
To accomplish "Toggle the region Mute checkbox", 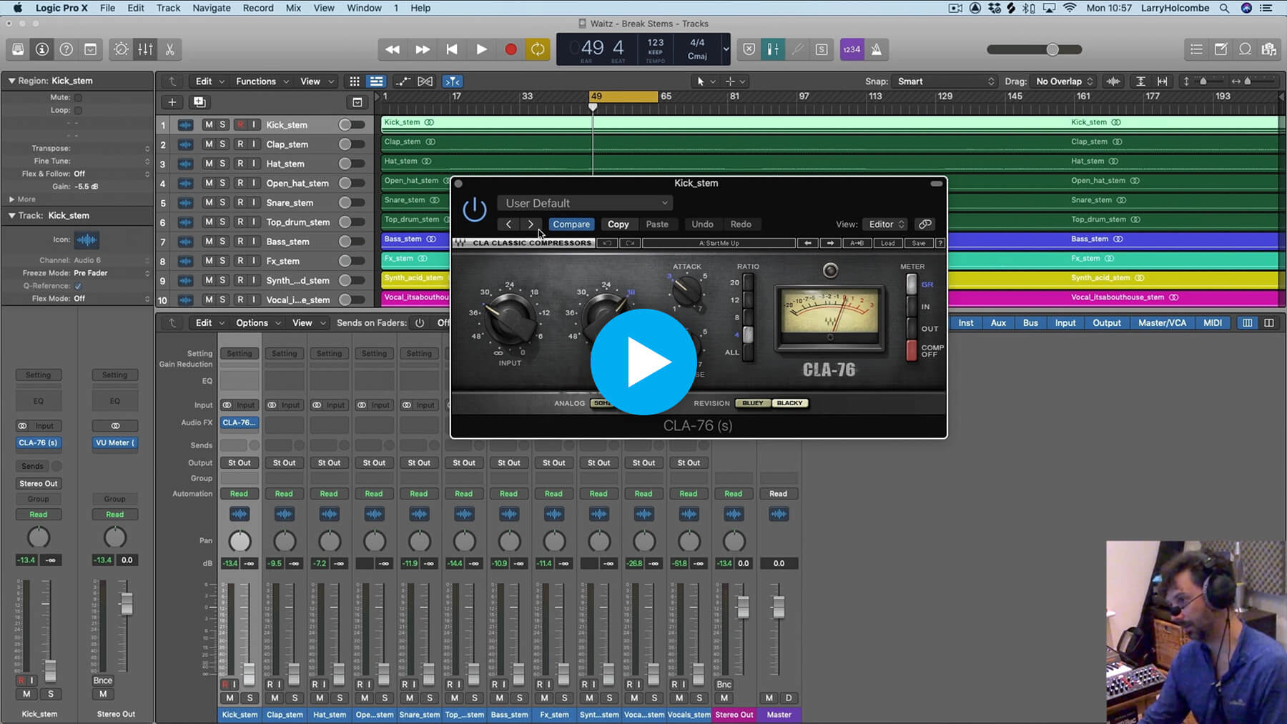I will pos(78,98).
